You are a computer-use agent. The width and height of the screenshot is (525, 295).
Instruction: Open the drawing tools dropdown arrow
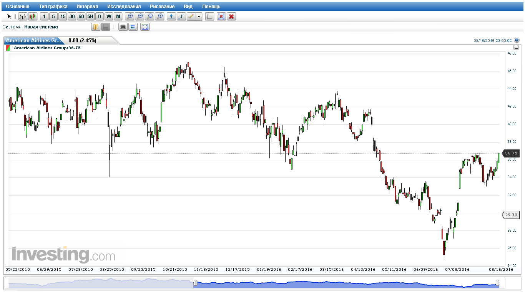[x=199, y=17]
